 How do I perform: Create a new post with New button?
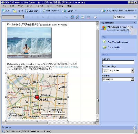(x=6, y=11)
